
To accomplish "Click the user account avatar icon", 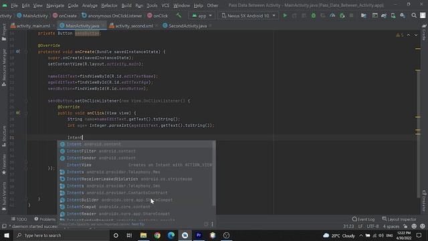I will (423, 15).
